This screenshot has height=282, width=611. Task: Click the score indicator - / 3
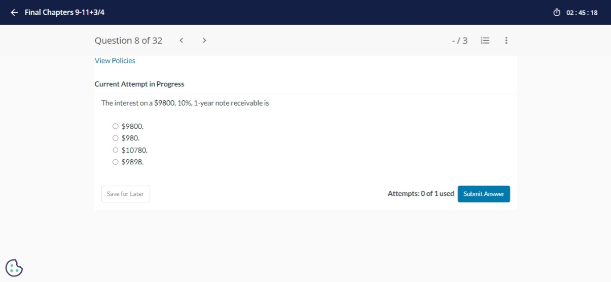pos(460,41)
